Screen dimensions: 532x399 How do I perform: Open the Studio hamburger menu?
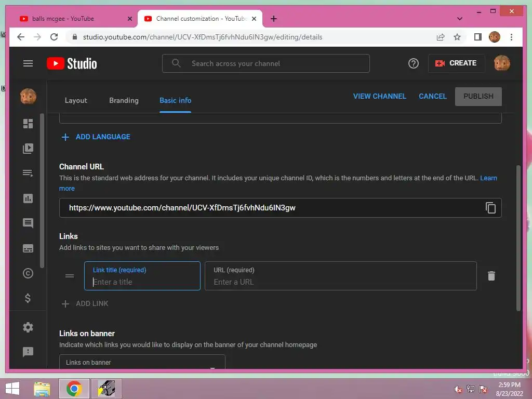(28, 63)
